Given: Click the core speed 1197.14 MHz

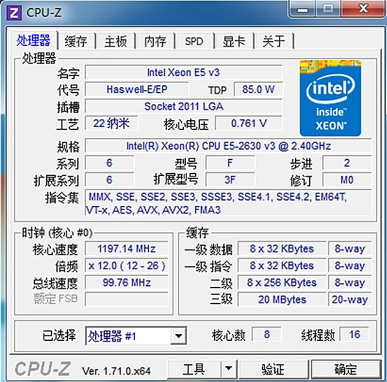Looking at the screenshot, I should coord(126,248).
